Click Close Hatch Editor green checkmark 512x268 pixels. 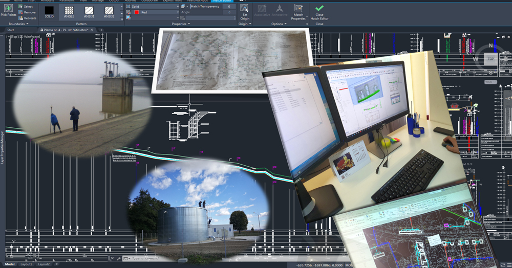[x=319, y=9]
